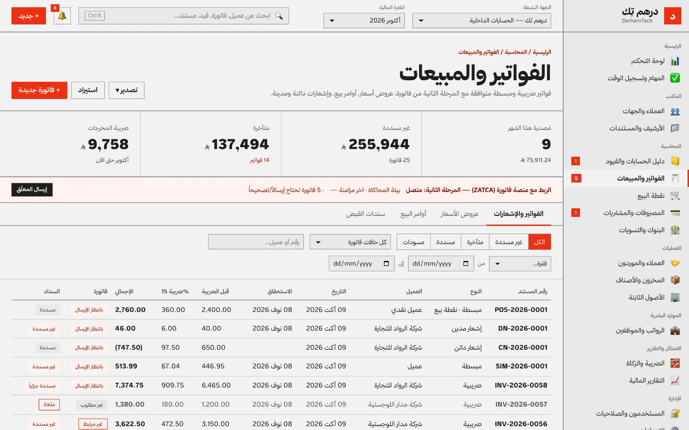The image size is (689, 430).
Task: Expand the كل حالات فاتورة dropdown
Action: tap(350, 242)
